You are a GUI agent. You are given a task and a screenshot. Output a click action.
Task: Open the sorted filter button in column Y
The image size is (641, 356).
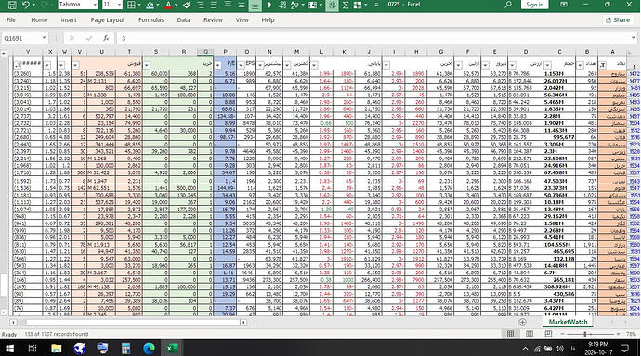tap(17, 65)
